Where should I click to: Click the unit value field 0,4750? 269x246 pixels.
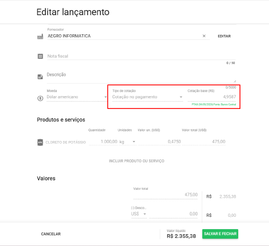[159, 142]
